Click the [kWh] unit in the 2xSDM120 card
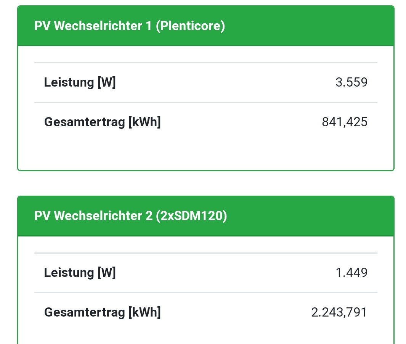This screenshot has width=406, height=344. [x=144, y=312]
